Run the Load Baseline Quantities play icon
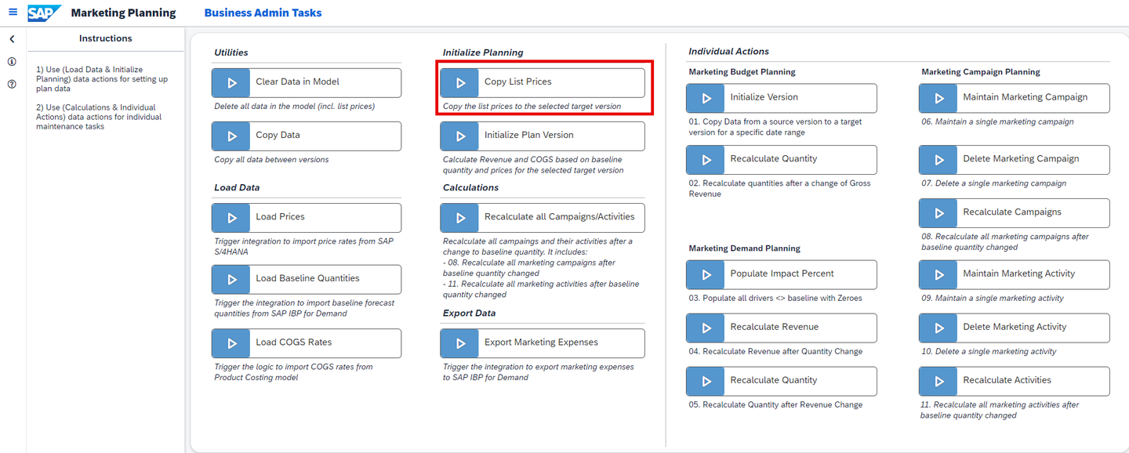 [231, 279]
